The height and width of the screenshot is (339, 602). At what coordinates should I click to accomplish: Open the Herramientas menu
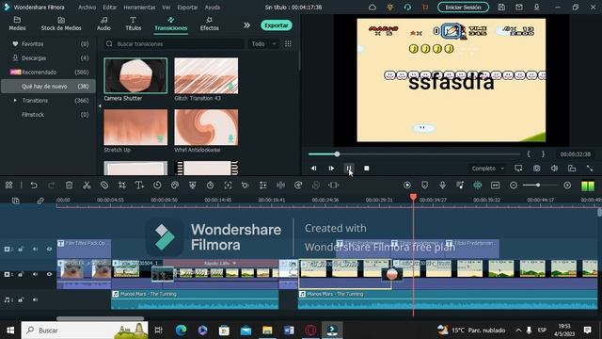click(139, 8)
